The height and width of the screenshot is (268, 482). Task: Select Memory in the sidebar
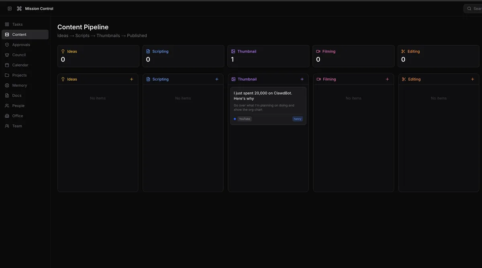(19, 85)
